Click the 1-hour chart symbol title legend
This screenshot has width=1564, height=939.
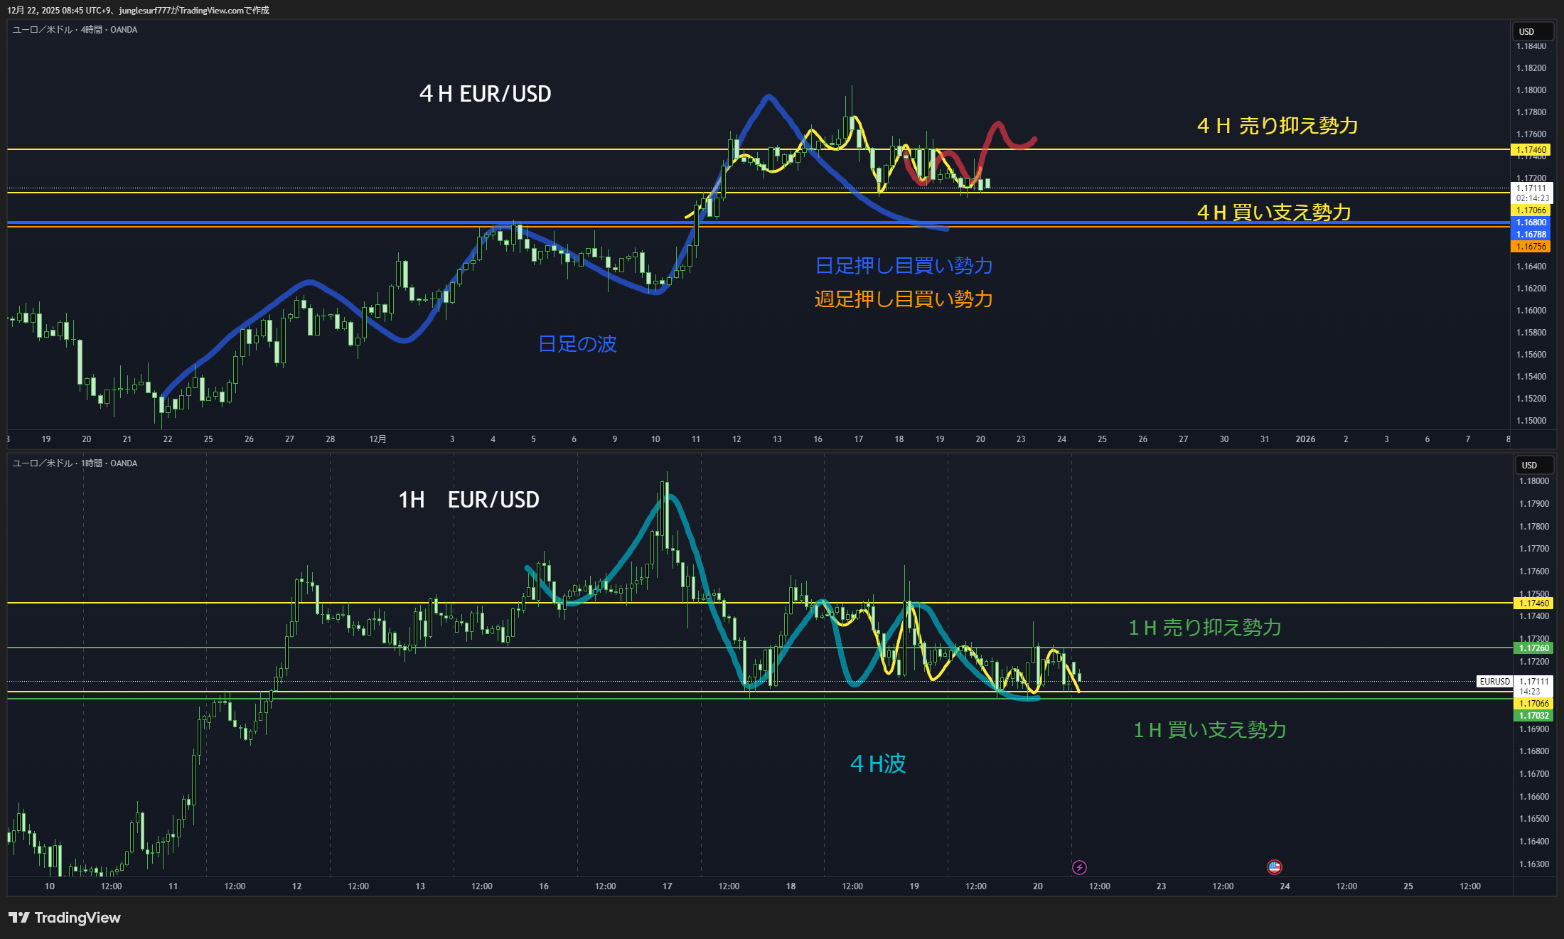pos(75,463)
